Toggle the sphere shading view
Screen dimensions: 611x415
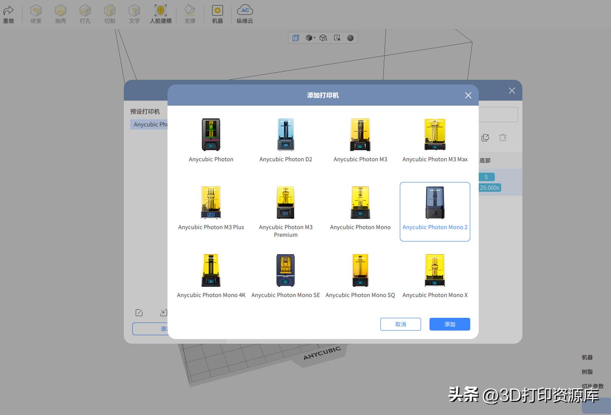pos(350,38)
